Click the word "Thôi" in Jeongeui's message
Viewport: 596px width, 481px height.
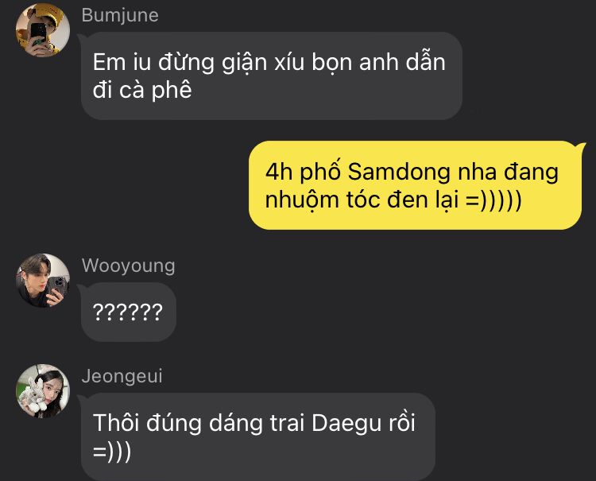[115, 423]
